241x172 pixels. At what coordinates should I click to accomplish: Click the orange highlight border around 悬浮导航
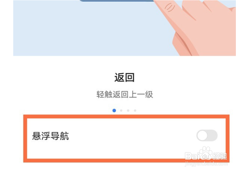pos(126,116)
